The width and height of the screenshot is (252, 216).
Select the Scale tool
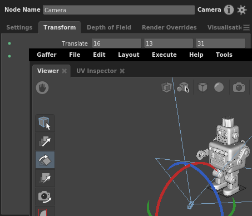(x=45, y=178)
